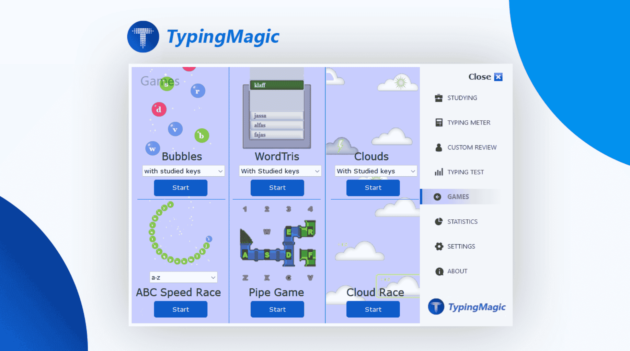This screenshot has width=630, height=351.
Task: Select the Studying briefcase icon
Action: point(439,98)
